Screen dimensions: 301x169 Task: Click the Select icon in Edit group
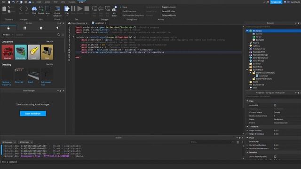pyautogui.click(x=48, y=8)
